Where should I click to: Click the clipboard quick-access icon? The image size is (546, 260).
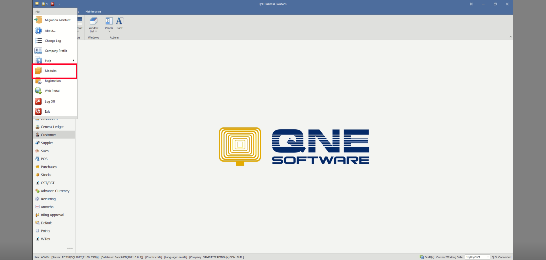click(x=43, y=4)
